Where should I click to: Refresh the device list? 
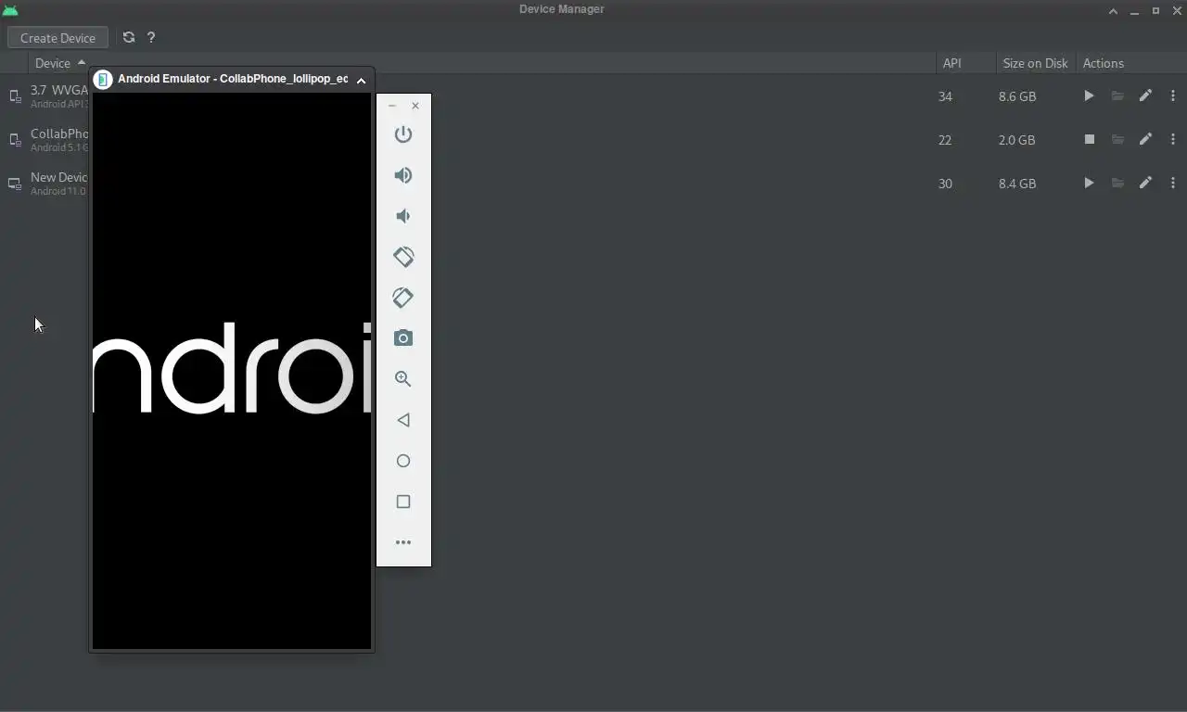pos(129,38)
